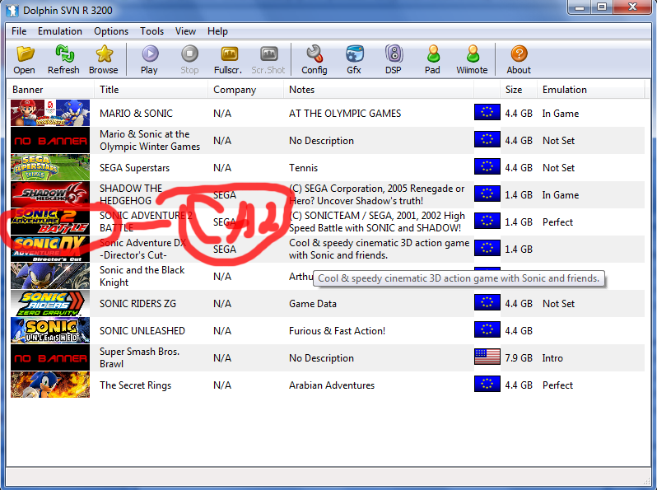
Task: Select the title 'MARIO & SONIC'
Action: (136, 114)
